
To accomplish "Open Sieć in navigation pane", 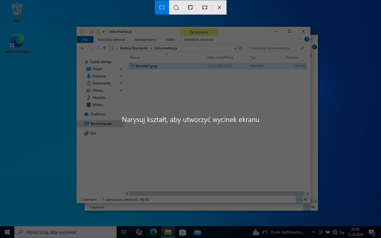I will [93, 133].
